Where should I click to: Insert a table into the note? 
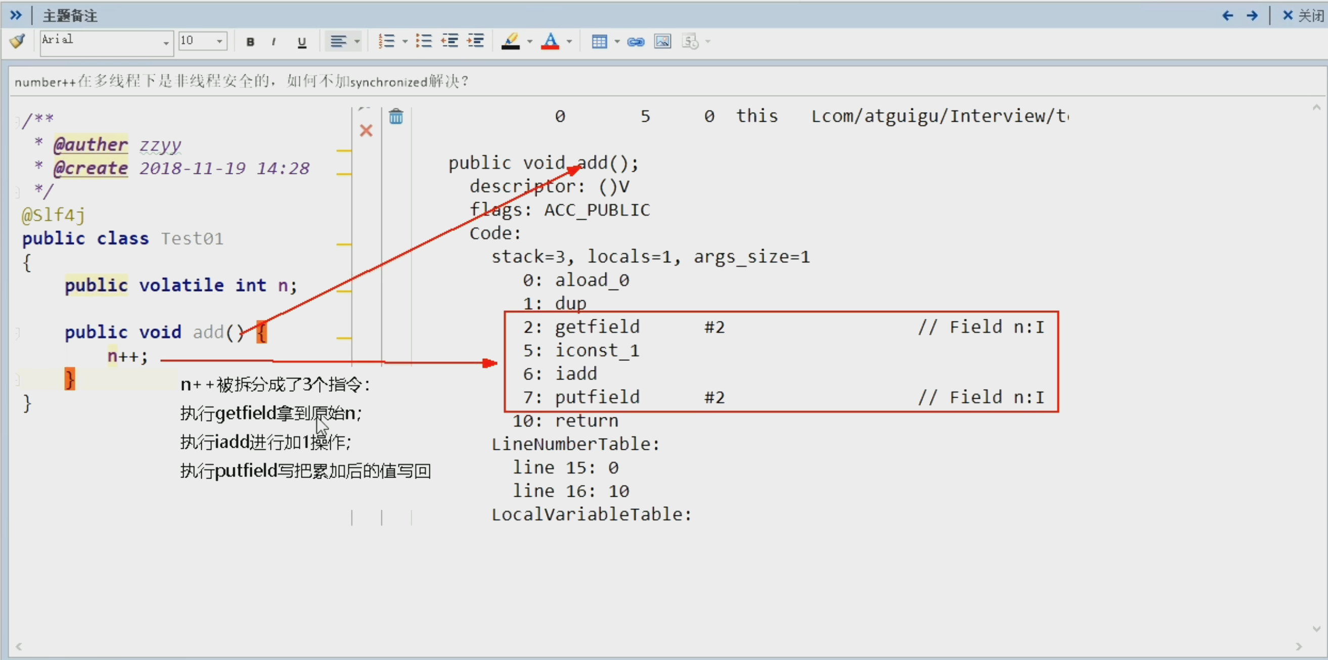[x=599, y=41]
